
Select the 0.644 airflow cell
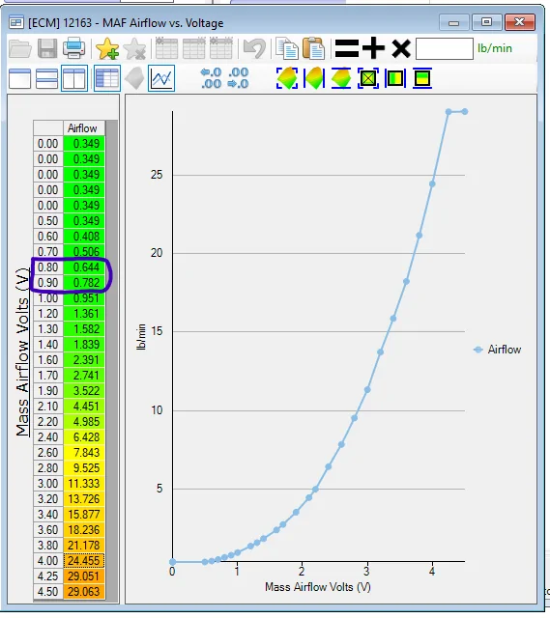(84, 267)
